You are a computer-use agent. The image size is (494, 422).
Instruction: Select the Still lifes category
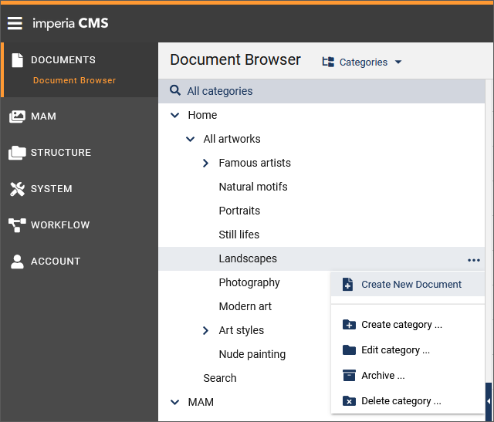[239, 235]
